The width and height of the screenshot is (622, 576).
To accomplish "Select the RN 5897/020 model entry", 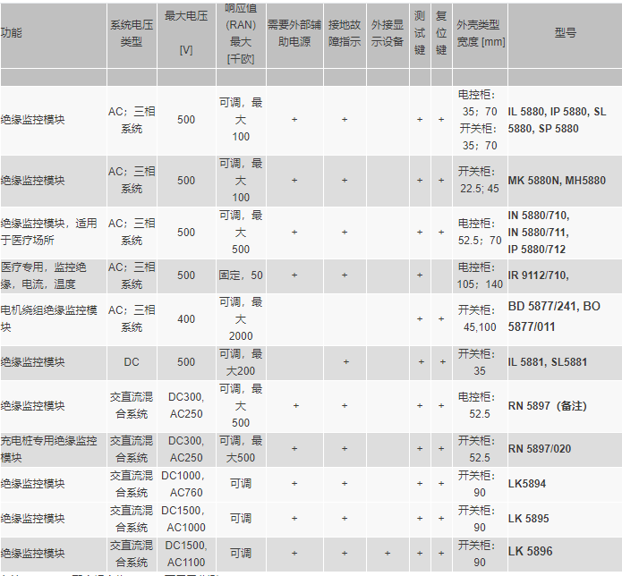I will tap(540, 449).
